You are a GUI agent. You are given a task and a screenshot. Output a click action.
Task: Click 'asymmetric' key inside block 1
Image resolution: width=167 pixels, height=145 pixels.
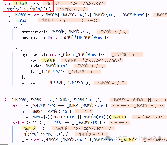32,38
